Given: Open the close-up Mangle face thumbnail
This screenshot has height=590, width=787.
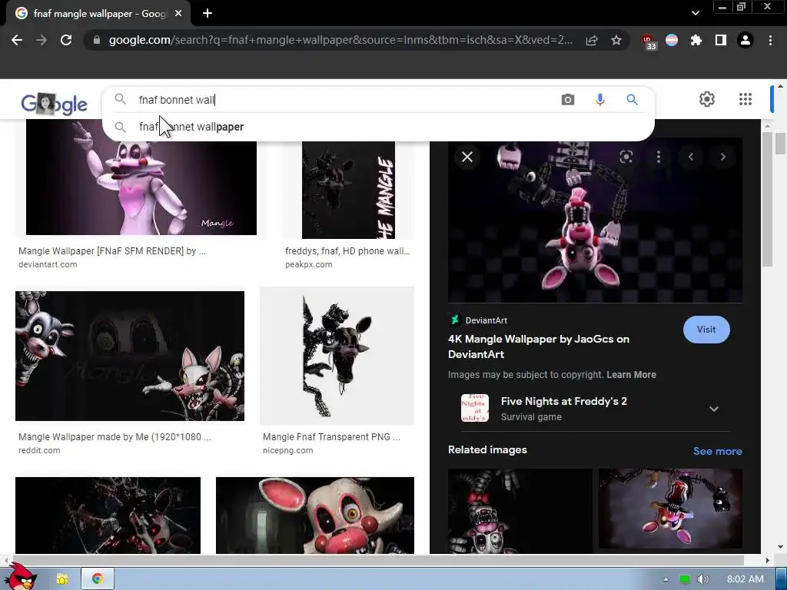Looking at the screenshot, I should (314, 515).
